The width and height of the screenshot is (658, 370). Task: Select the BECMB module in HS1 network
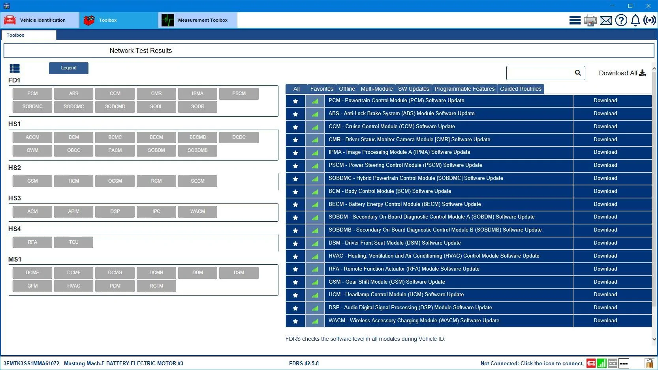click(197, 138)
